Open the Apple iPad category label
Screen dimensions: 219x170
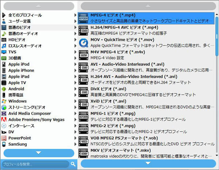point(19,77)
